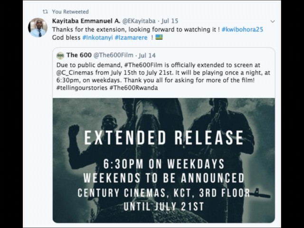Open the @The600Film handle
The height and width of the screenshot is (228, 304).
point(114,55)
